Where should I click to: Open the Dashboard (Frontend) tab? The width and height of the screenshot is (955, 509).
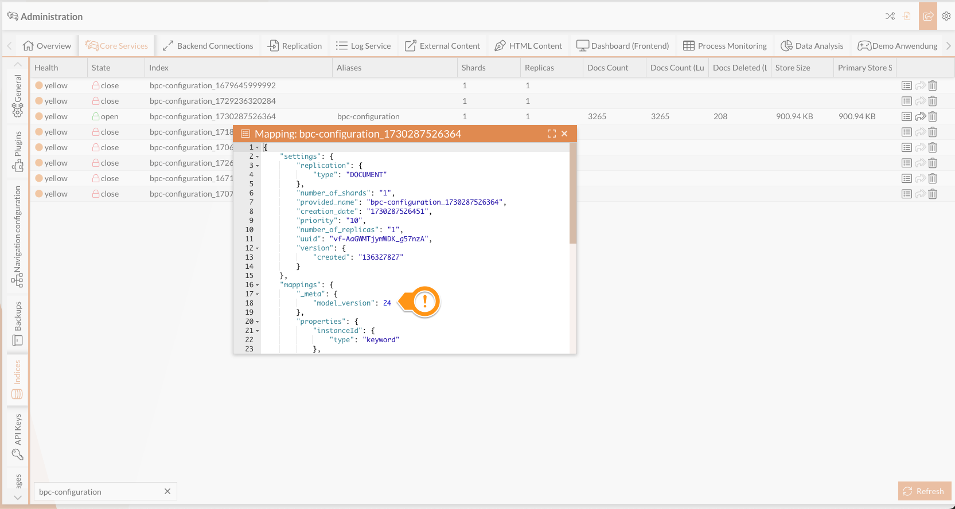623,46
